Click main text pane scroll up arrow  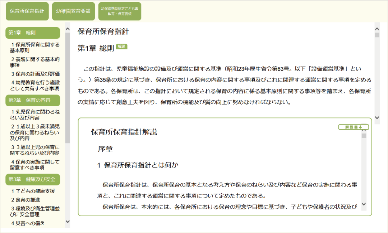377,29
